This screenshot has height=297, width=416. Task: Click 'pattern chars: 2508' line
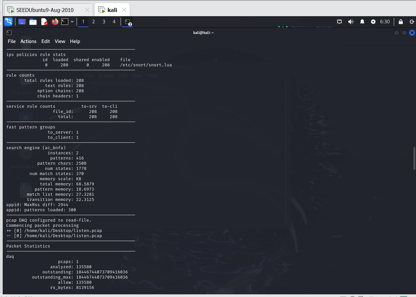(62, 163)
